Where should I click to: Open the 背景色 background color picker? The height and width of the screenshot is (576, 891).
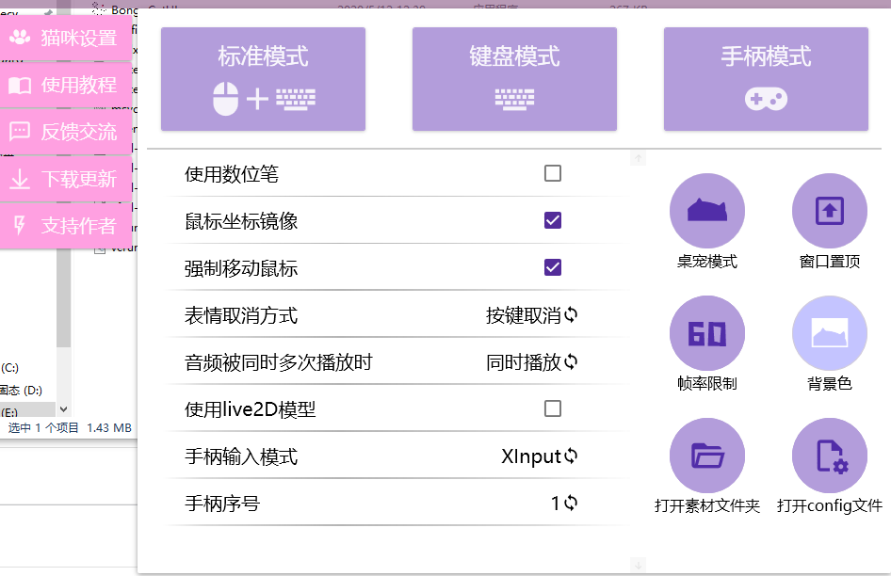click(830, 333)
